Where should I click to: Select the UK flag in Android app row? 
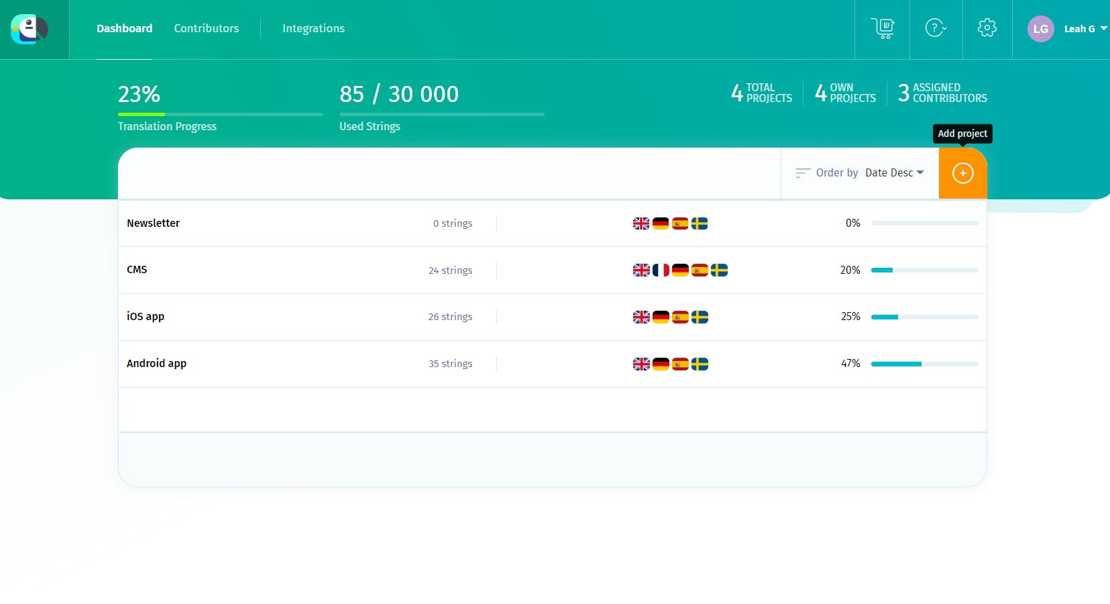click(x=641, y=364)
